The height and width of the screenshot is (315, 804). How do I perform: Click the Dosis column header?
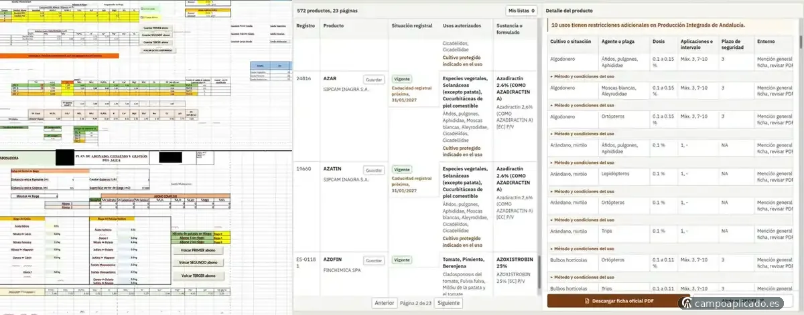click(x=659, y=41)
